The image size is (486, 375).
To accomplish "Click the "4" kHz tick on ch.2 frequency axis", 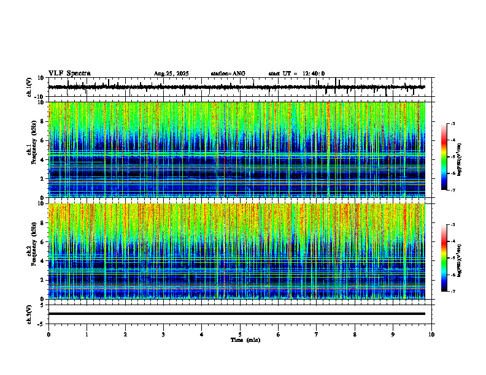I will pyautogui.click(x=42, y=261).
